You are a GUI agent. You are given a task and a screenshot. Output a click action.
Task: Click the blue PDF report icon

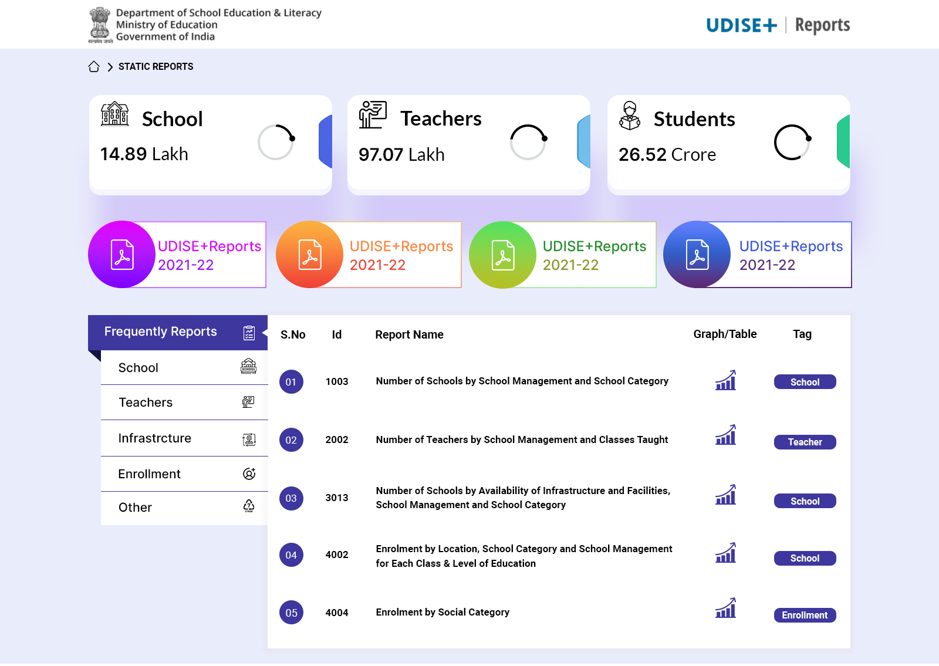697,255
